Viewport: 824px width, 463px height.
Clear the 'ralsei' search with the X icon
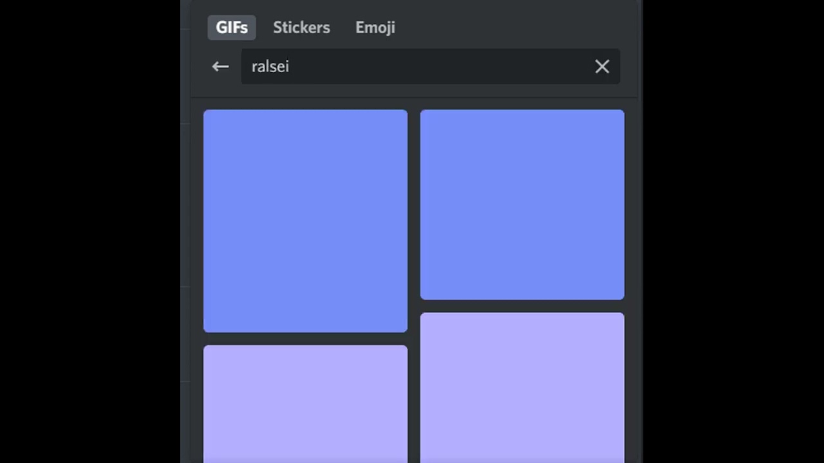pyautogui.click(x=602, y=66)
